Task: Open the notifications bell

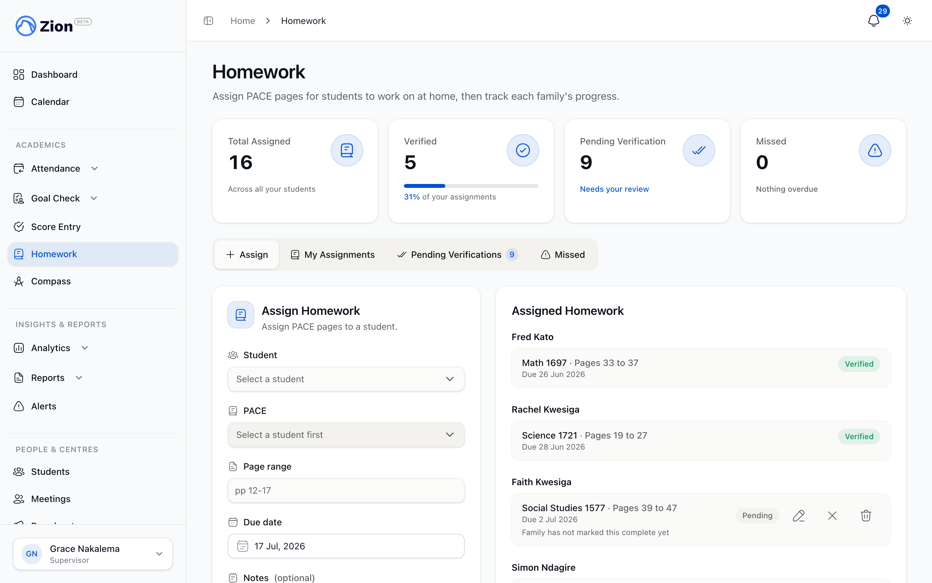Action: pyautogui.click(x=873, y=21)
